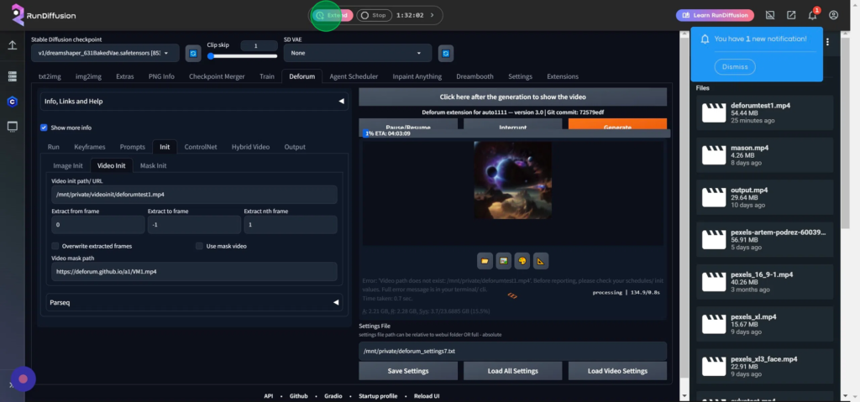Open the Agent Scheduler tab
This screenshot has height=402, width=860.
[354, 76]
